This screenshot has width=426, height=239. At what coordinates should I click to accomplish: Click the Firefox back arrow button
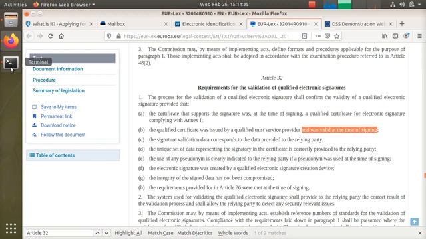[29, 36]
